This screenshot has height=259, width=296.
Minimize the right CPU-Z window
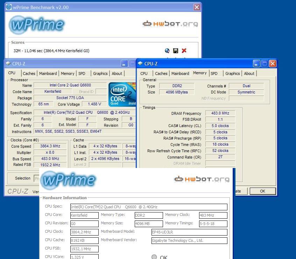point(256,64)
